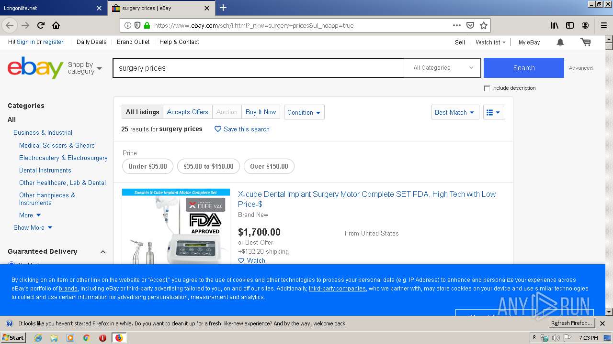The image size is (613, 344).
Task: Launch Chrome from the taskbar
Action: tap(86, 338)
